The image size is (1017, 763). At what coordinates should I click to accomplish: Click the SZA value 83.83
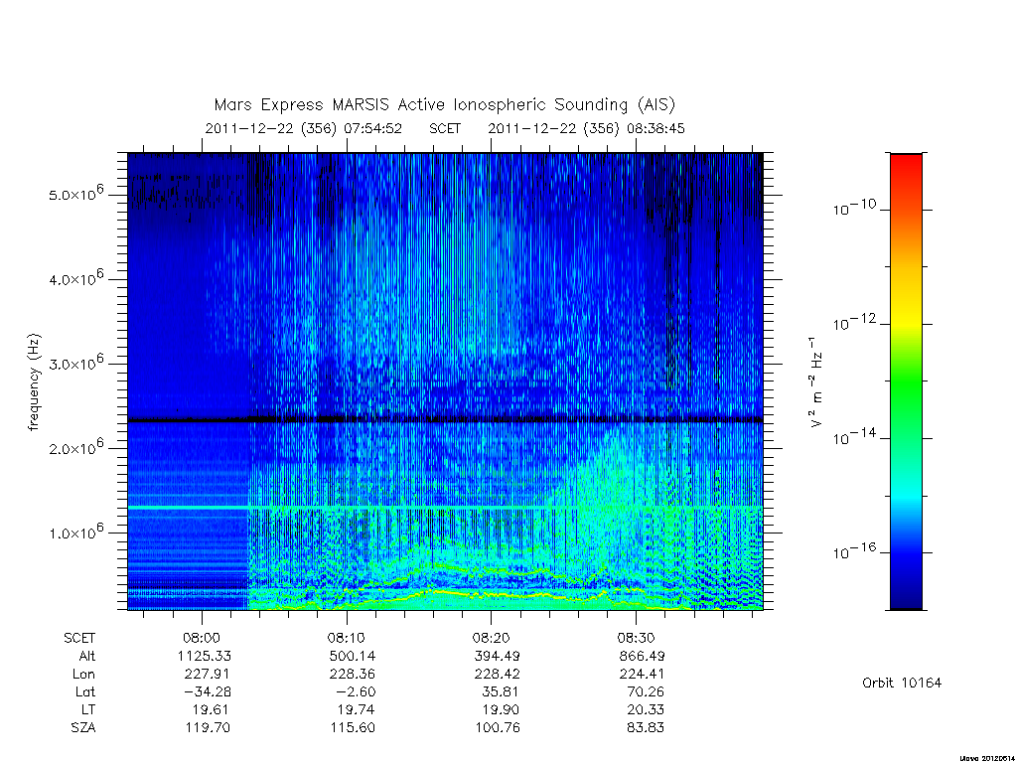645,727
